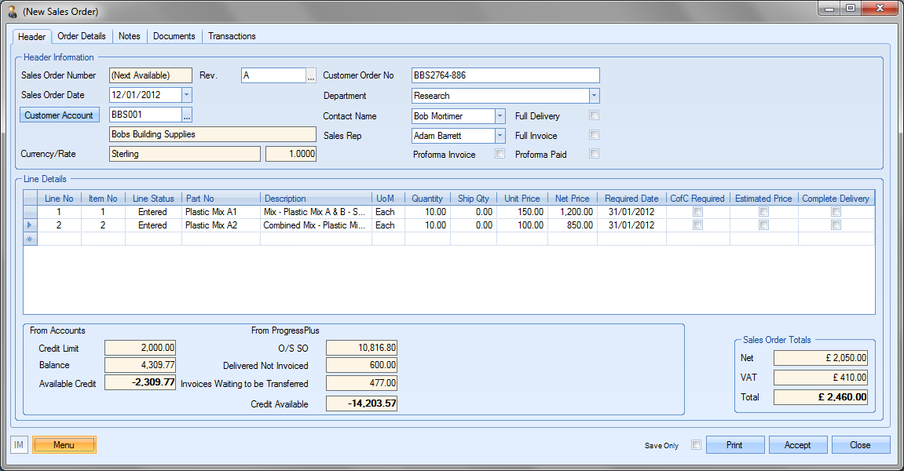Screen dimensions: 904x471
Task: Click the IM icon button
Action: (19, 445)
